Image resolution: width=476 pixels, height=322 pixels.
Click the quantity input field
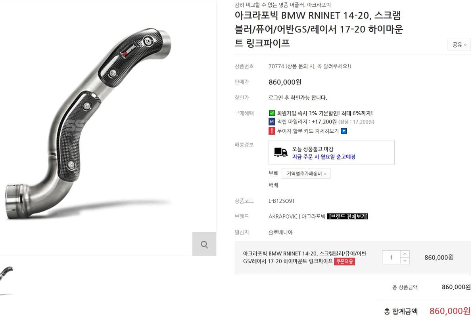click(391, 257)
